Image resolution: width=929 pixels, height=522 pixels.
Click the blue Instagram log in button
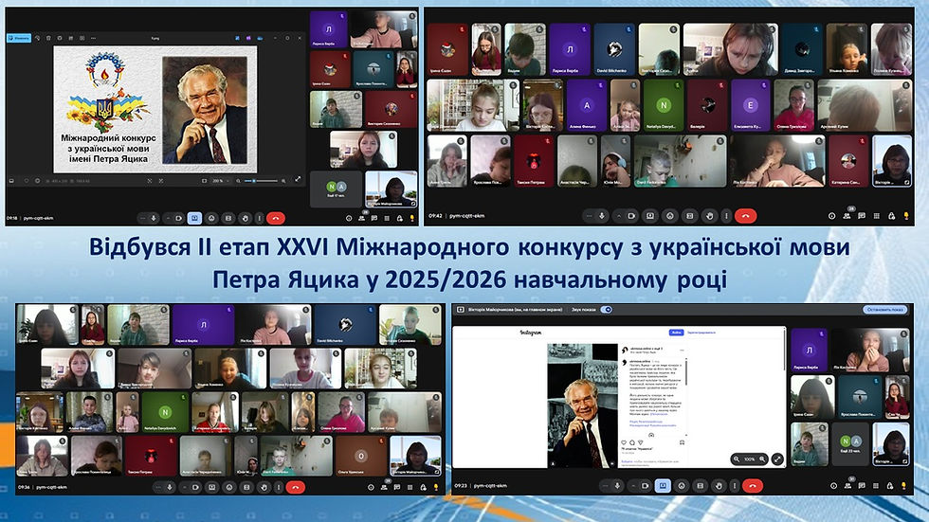pyautogui.click(x=676, y=332)
